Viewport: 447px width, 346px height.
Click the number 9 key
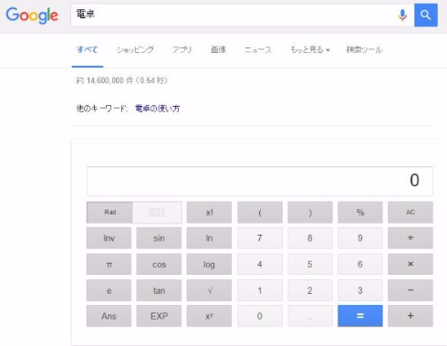[360, 238]
